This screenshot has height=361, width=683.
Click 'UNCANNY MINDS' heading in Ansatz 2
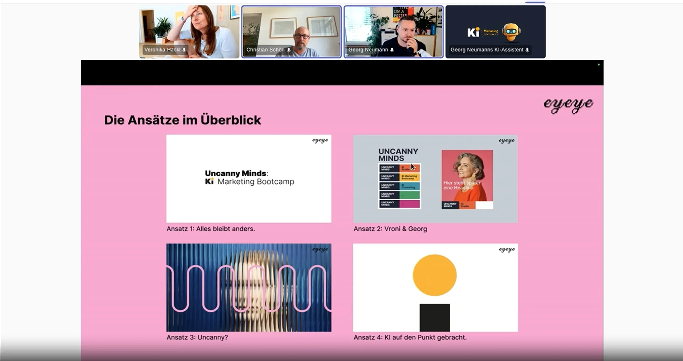click(398, 155)
